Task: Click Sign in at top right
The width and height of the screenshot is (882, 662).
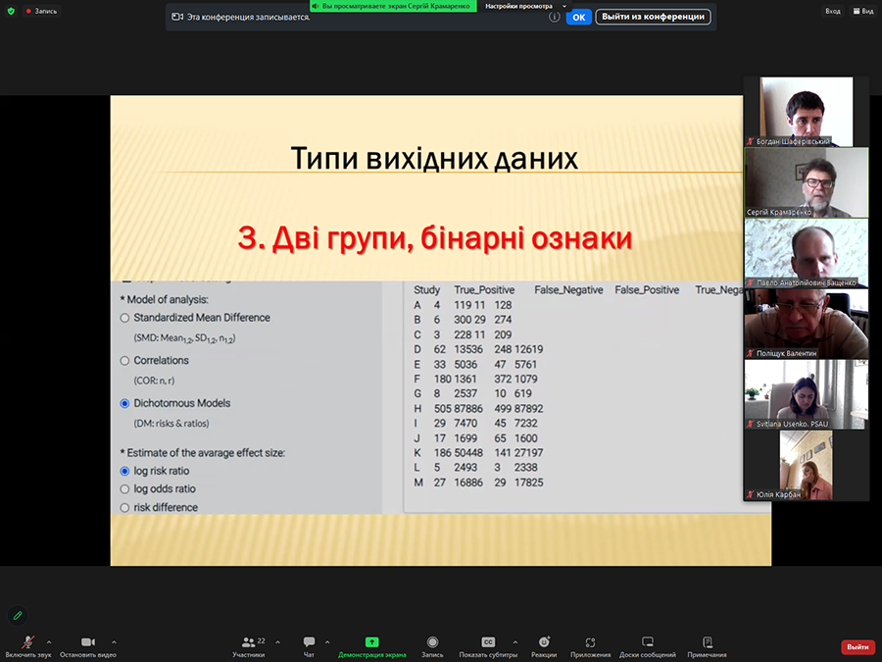Action: 832,11
